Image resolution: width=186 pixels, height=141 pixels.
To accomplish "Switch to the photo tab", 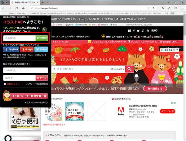I will click(69, 25).
